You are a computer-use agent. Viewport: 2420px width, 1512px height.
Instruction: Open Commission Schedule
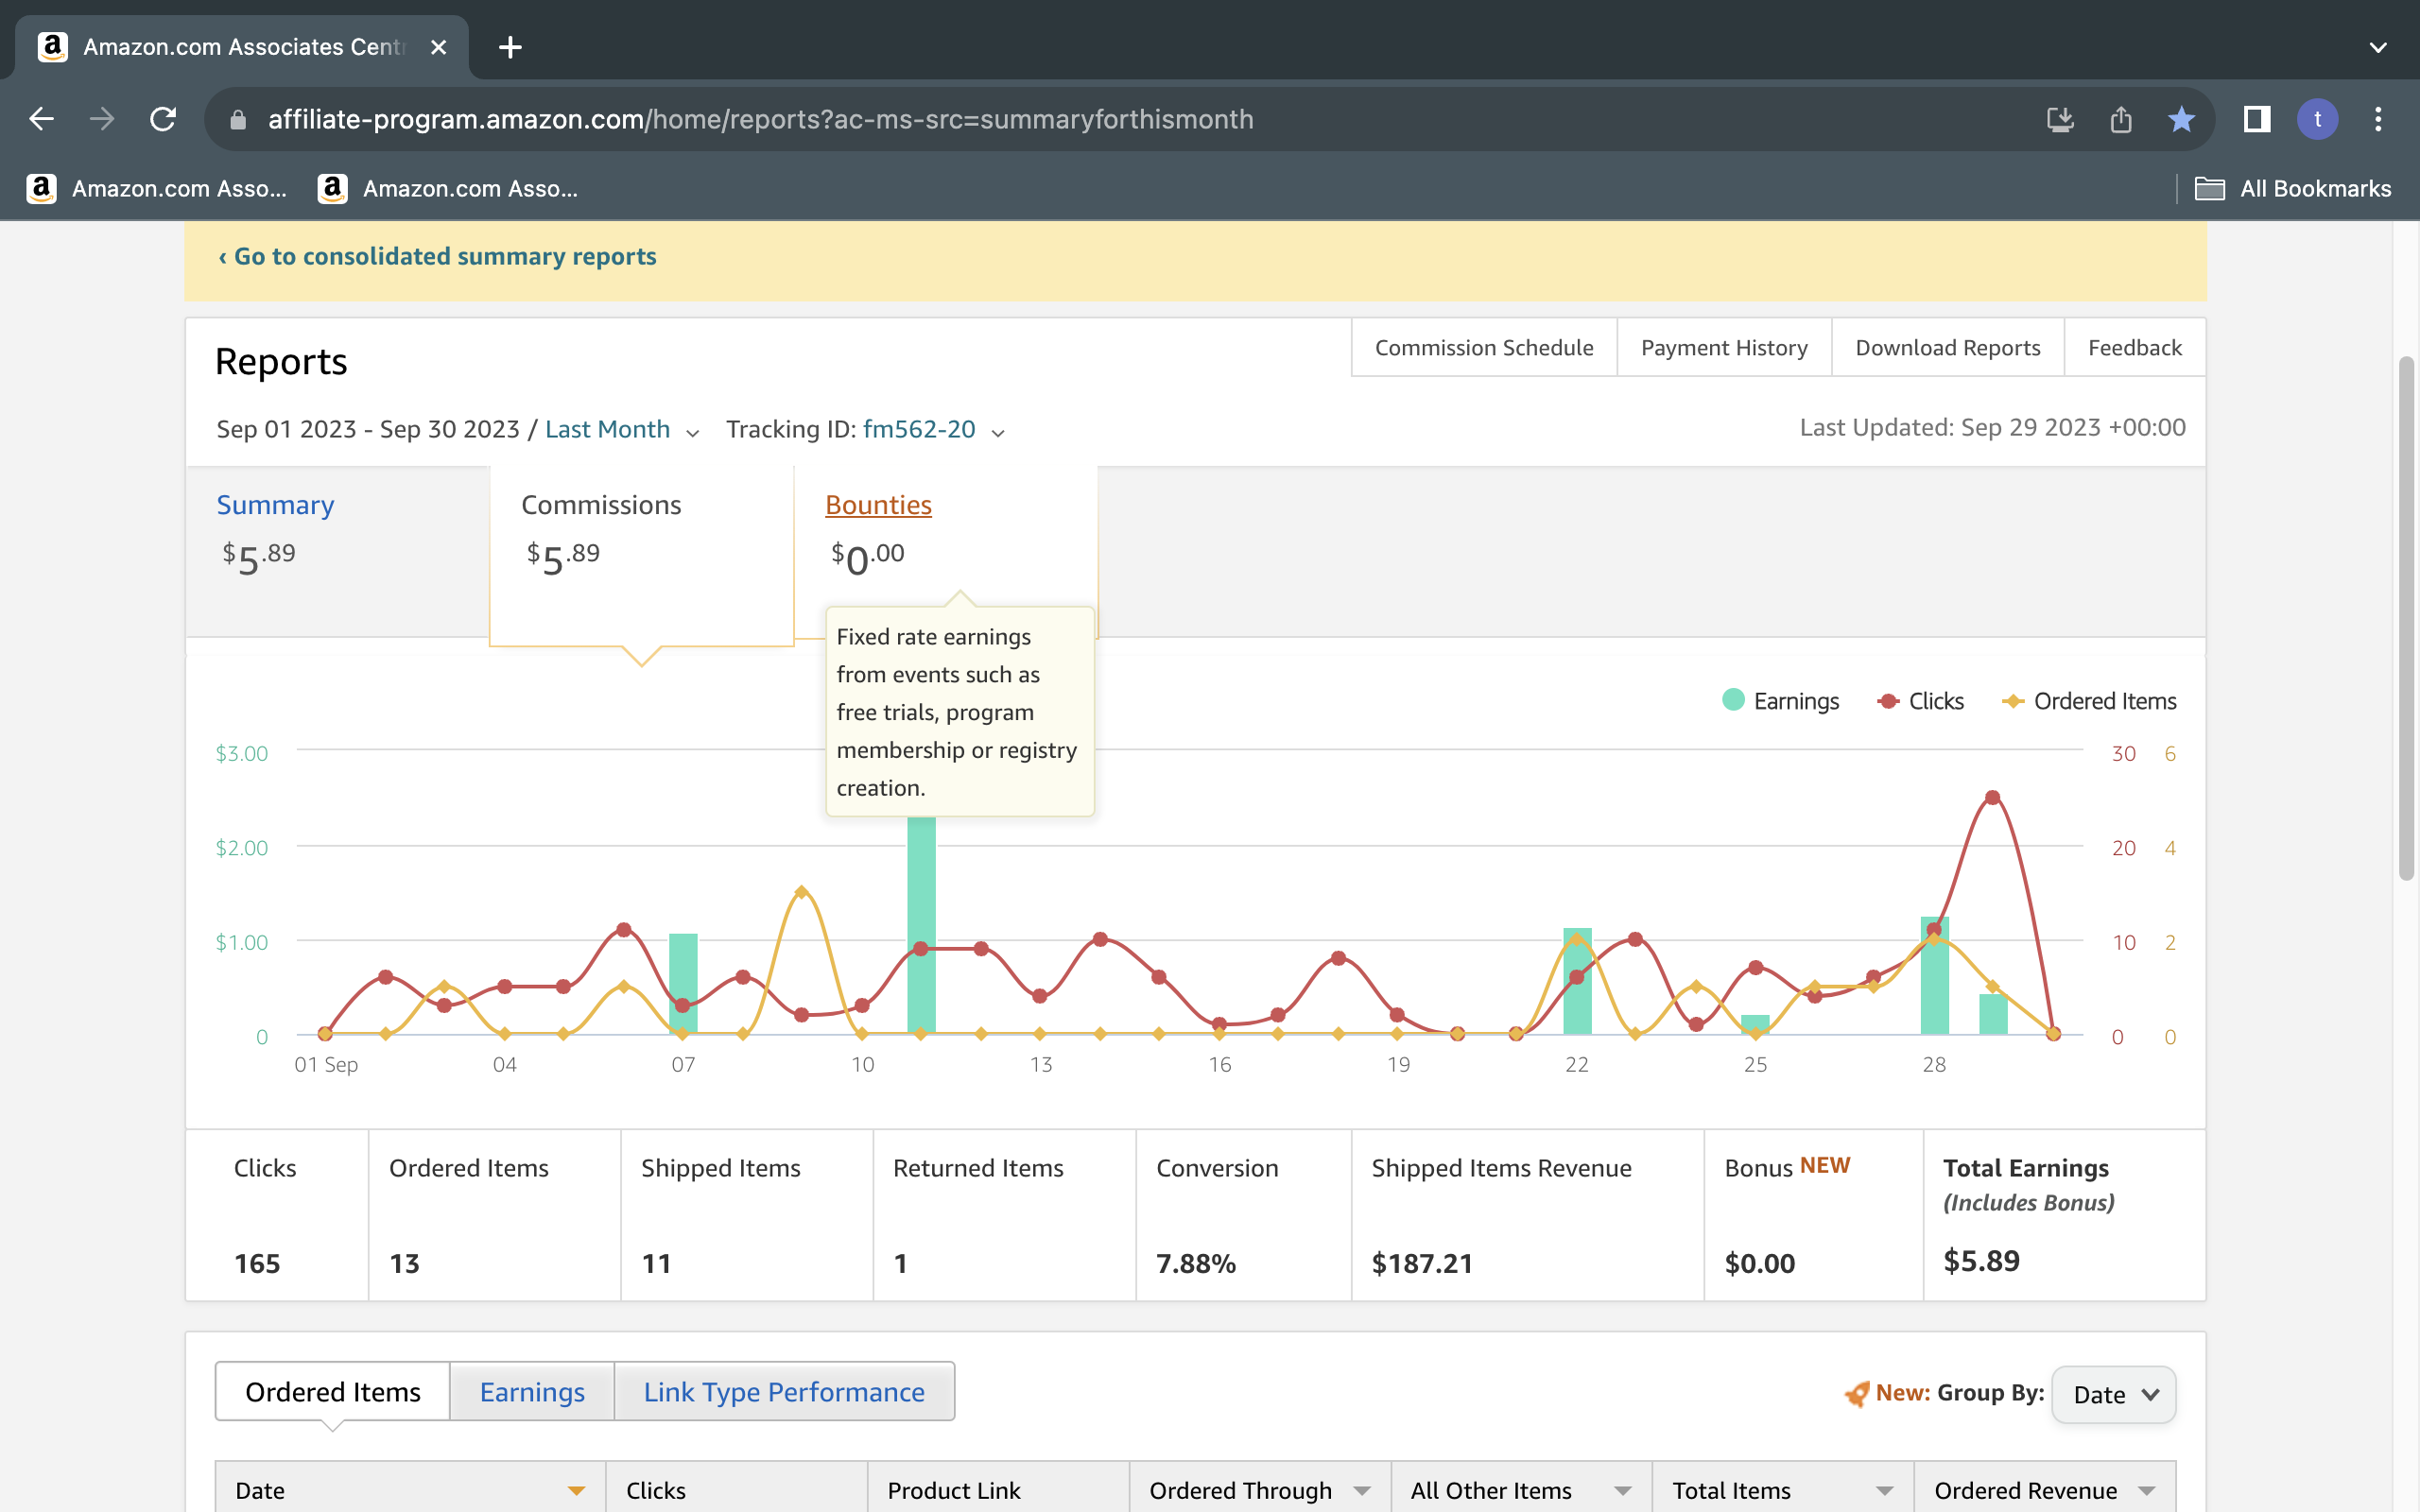point(1484,347)
